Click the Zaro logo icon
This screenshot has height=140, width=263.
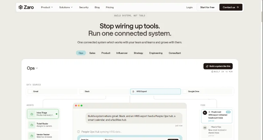point(20,7)
